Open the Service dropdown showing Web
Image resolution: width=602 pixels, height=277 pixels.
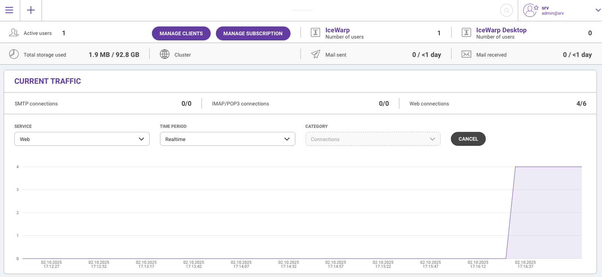tap(82, 139)
